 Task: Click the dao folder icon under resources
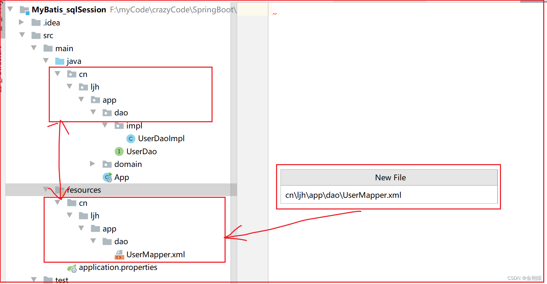107,241
